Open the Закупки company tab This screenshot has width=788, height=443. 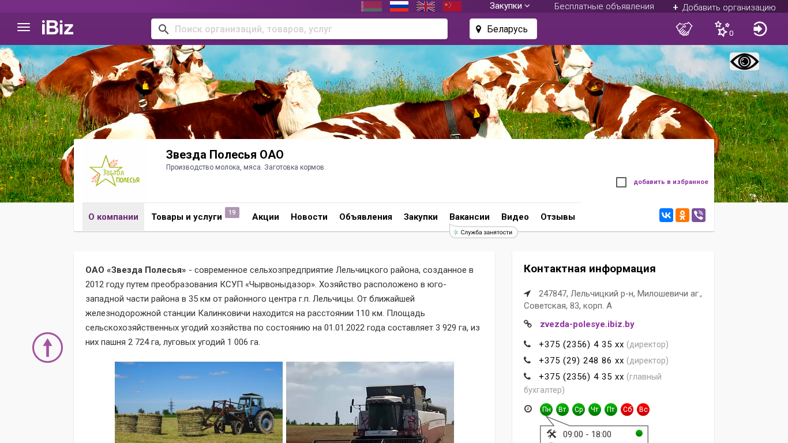click(421, 217)
